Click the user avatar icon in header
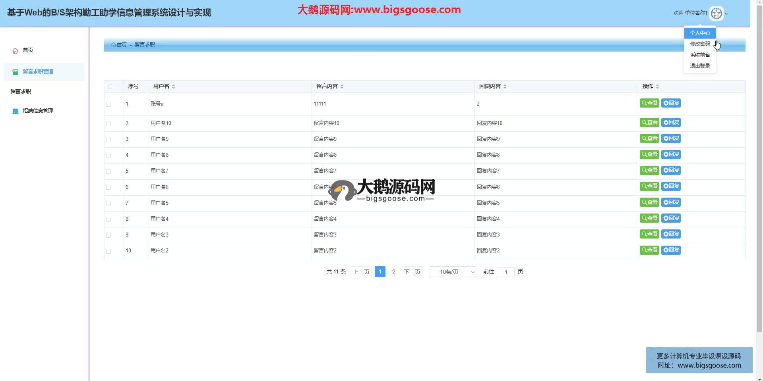 716,13
